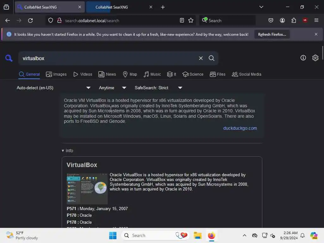Close the second CollabNet SearXNG tab
Screen dimensions: 324x243
tap(151, 7)
